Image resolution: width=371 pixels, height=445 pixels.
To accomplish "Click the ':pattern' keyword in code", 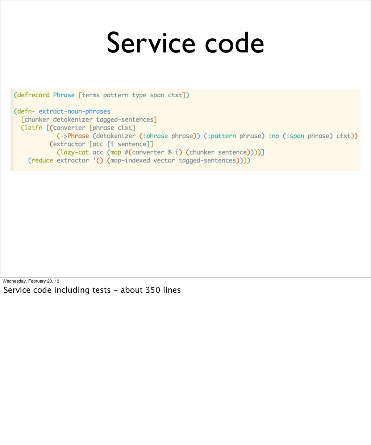I will pos(221,136).
